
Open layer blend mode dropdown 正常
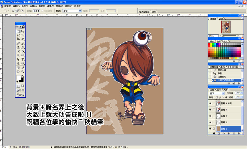click(x=217, y=93)
